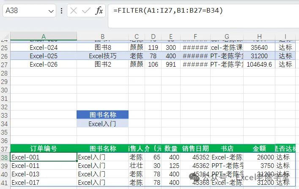The image size is (299, 189).
Task: Open the Name Box dropdown arrow
Action: coord(51,11)
